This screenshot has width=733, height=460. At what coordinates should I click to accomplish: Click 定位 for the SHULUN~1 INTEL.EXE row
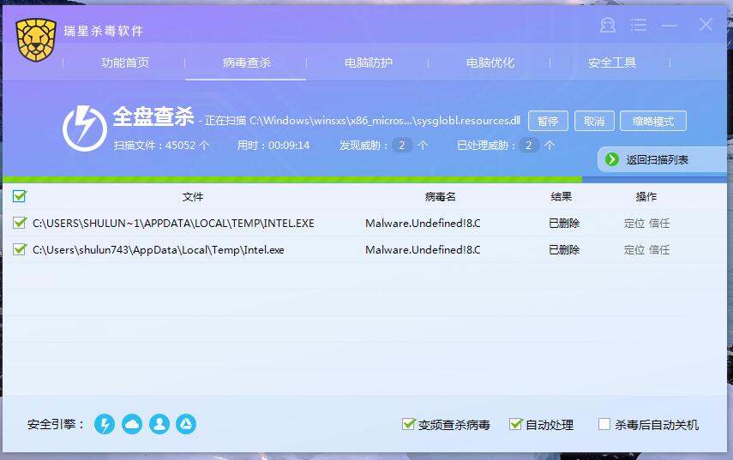click(x=634, y=224)
